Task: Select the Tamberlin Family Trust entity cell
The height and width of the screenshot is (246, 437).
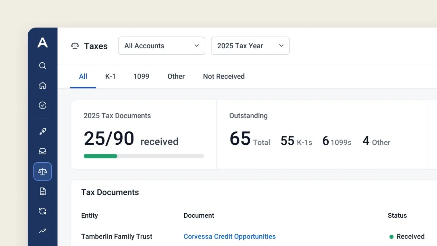Action: click(117, 236)
